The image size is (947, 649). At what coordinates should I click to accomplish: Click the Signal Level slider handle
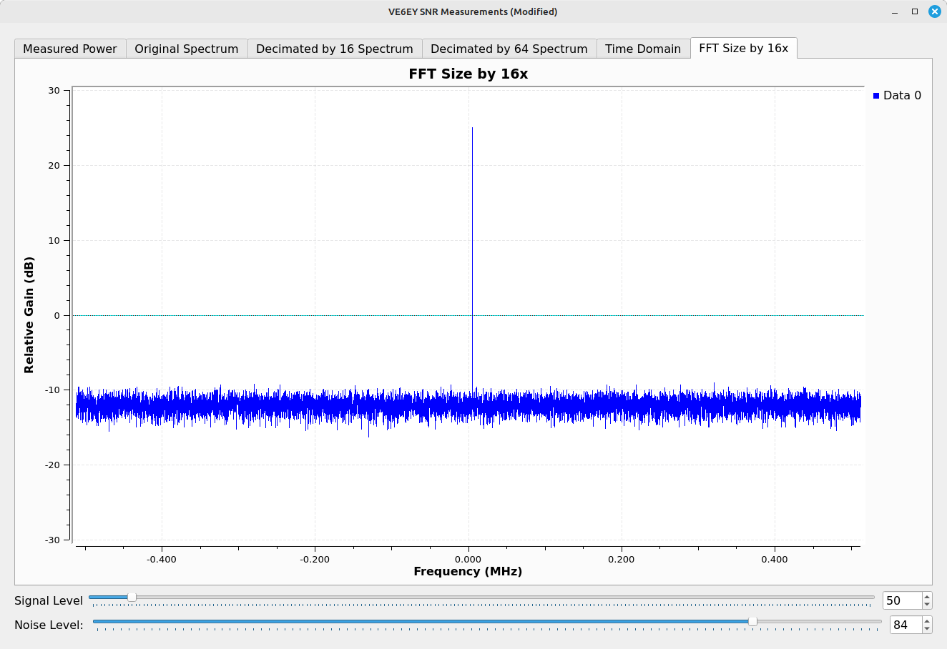[x=132, y=597]
